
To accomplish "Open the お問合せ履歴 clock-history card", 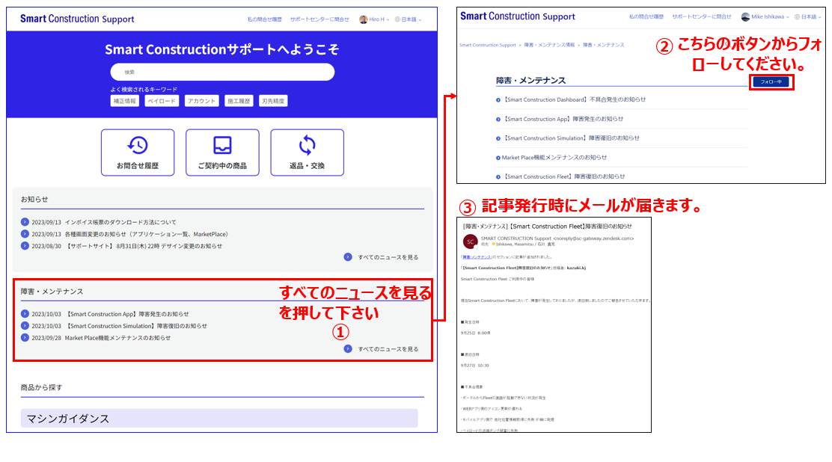I will click(138, 153).
